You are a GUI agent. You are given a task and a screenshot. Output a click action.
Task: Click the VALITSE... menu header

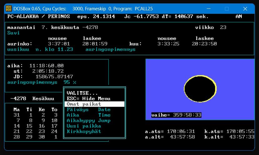coord(82,93)
